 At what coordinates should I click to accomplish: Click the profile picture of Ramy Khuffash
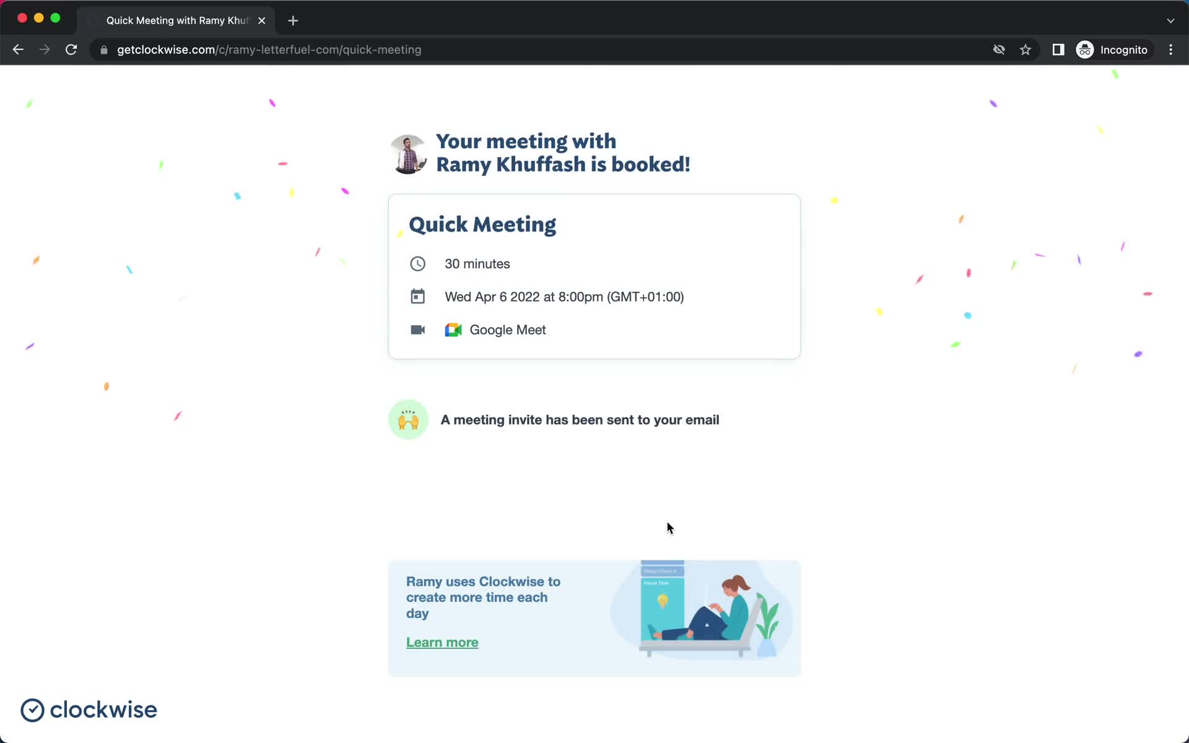pyautogui.click(x=408, y=153)
